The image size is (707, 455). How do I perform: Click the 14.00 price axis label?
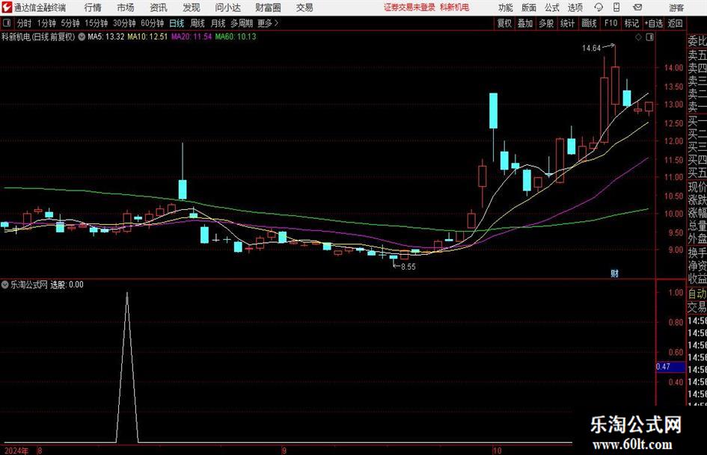point(673,67)
